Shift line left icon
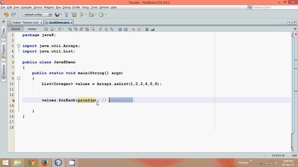 (x=120, y=29)
